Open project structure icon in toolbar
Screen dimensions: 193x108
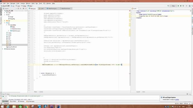pyautogui.click(x=190, y=6)
